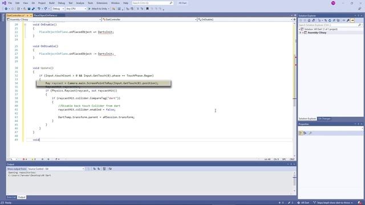
Task: Click the Refresh icon in Solution Explorer
Action: tap(330, 20)
